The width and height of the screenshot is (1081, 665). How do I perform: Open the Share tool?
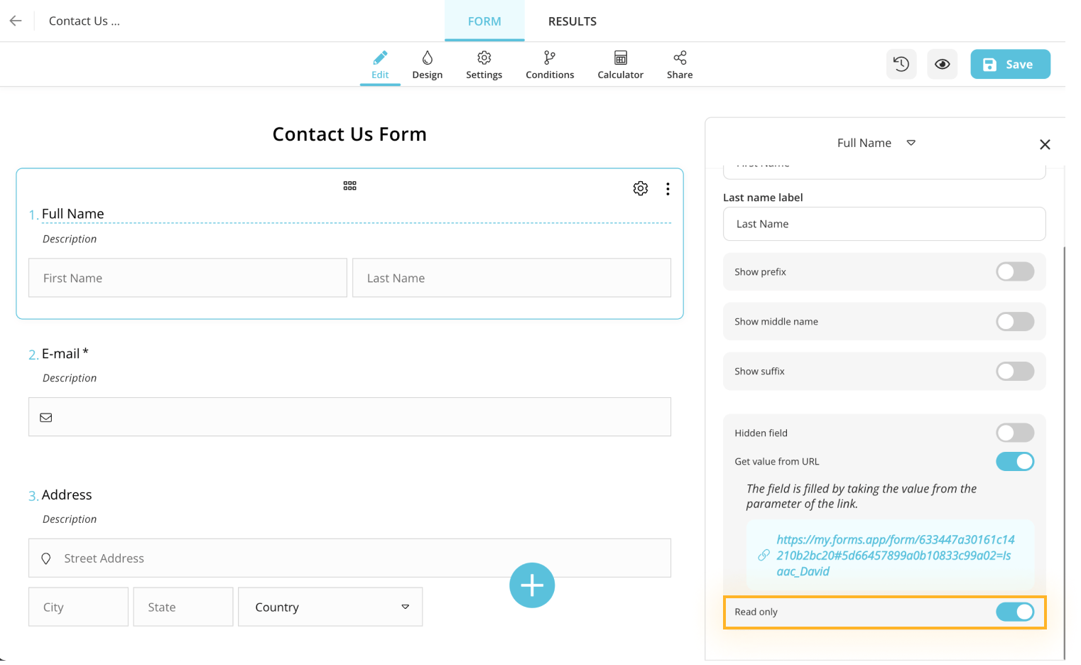pyautogui.click(x=680, y=65)
